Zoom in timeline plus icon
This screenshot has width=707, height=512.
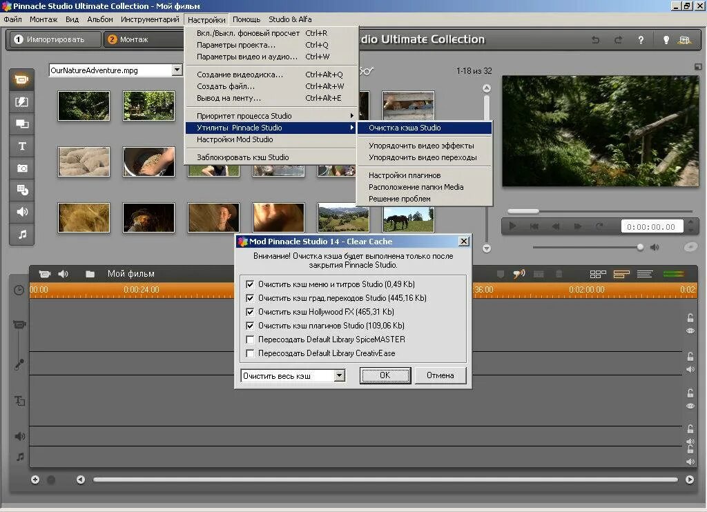coord(35,480)
